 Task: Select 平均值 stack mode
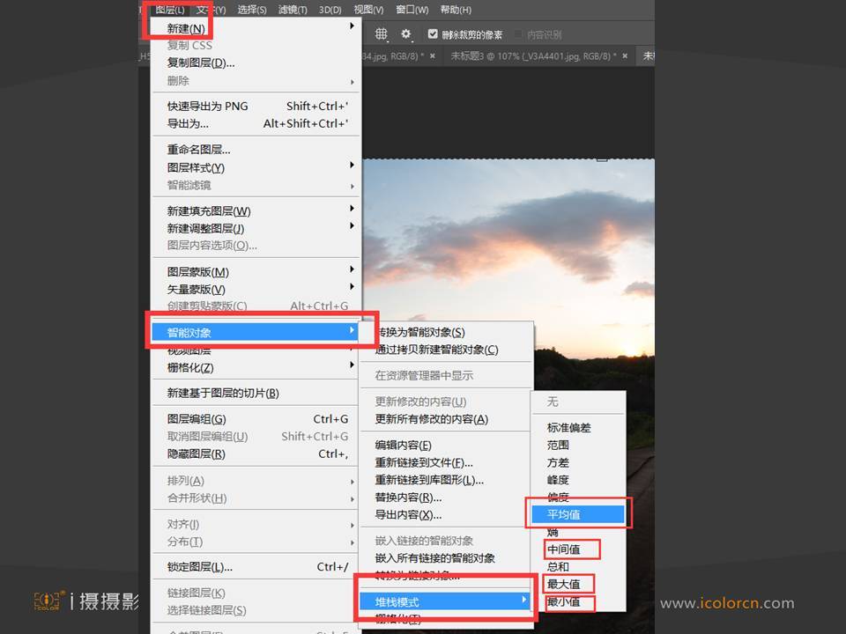564,514
